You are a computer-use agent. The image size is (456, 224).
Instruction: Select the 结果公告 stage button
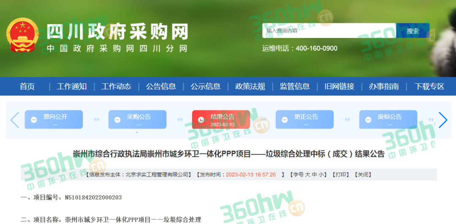(x=221, y=120)
